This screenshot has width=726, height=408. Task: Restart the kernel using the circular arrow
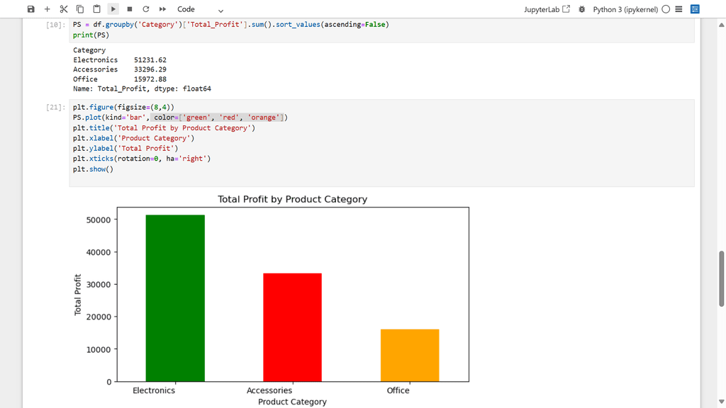tap(146, 9)
